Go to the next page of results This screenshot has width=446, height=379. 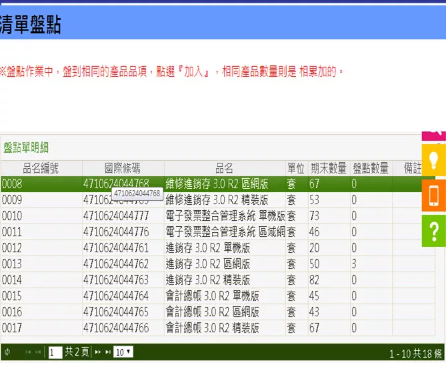[x=97, y=352]
